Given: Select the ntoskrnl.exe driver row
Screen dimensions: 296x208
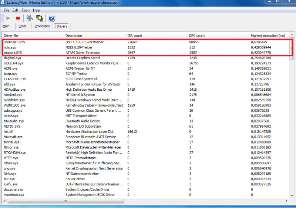Looking at the screenshot, I should point(145,95).
